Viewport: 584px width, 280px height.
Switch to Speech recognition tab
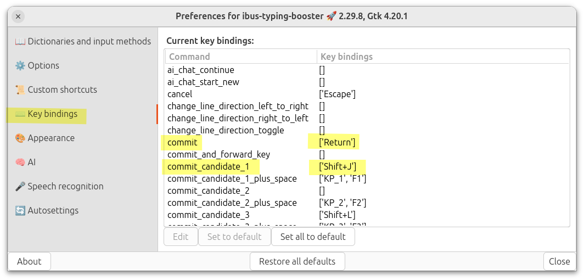(x=65, y=187)
